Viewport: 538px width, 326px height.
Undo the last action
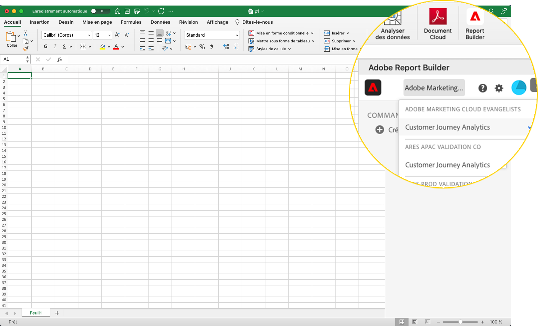[147, 11]
